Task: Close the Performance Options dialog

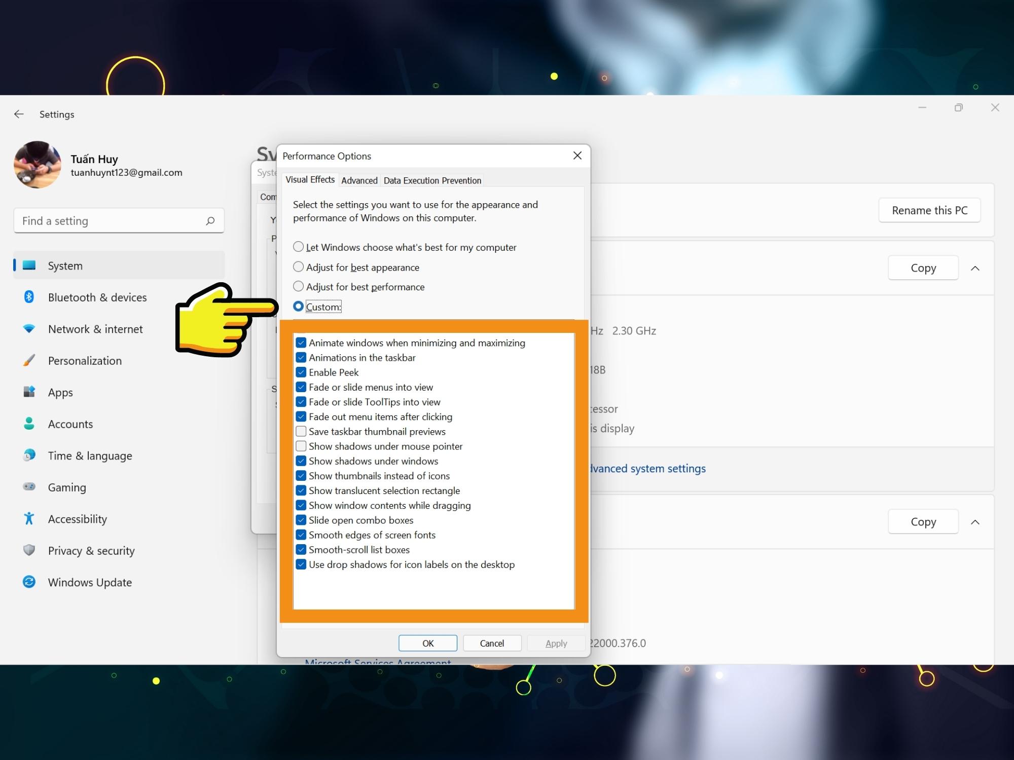Action: (x=577, y=156)
